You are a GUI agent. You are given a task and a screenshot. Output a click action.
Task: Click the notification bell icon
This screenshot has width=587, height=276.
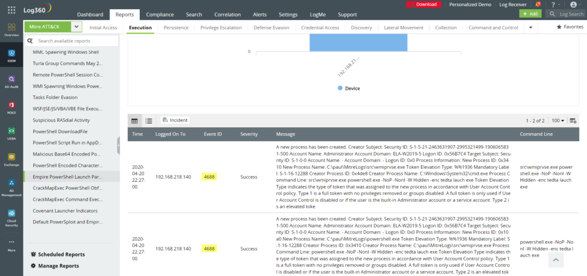(537, 5)
